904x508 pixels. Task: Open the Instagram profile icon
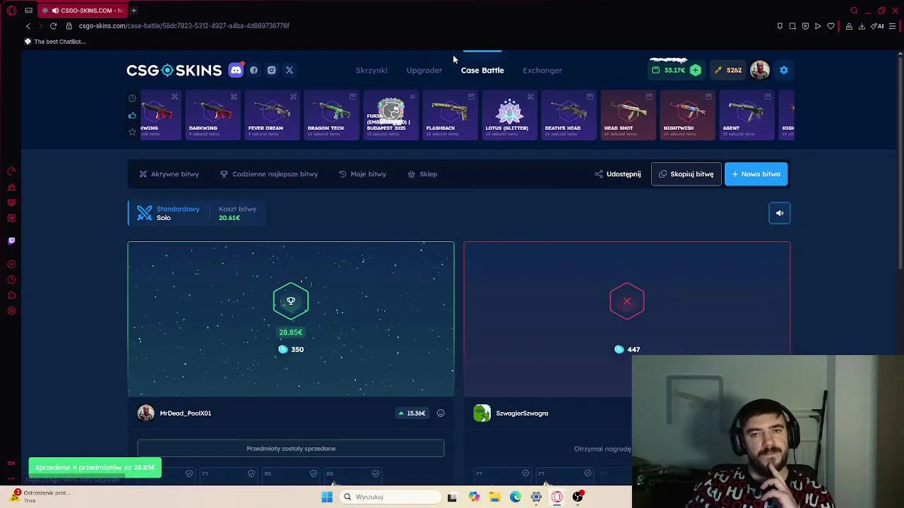[271, 70]
